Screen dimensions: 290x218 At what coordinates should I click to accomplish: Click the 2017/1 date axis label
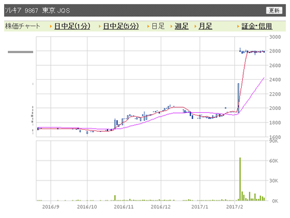point(199,207)
